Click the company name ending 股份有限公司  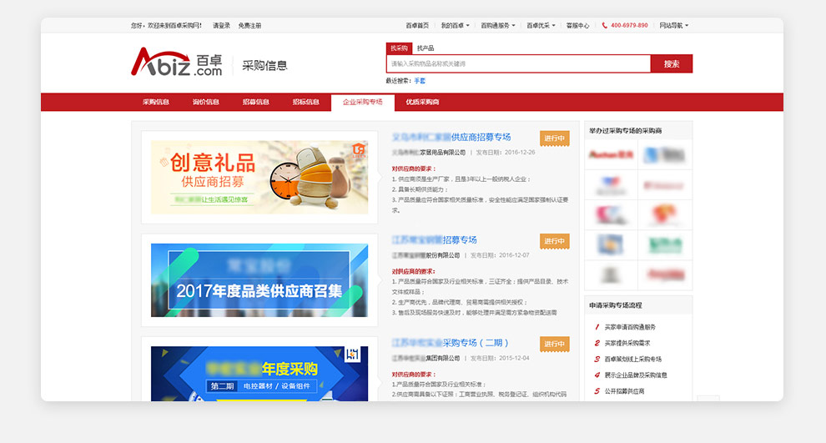pos(426,255)
